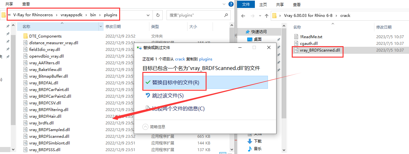Select vray_BitmapBuffer.dll in the list

(48, 76)
